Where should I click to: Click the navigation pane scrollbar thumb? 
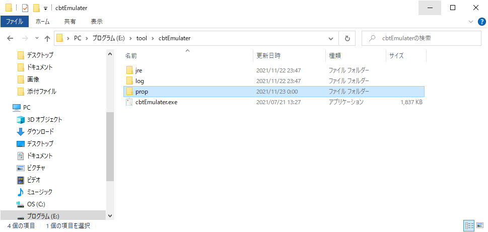coord(110,146)
